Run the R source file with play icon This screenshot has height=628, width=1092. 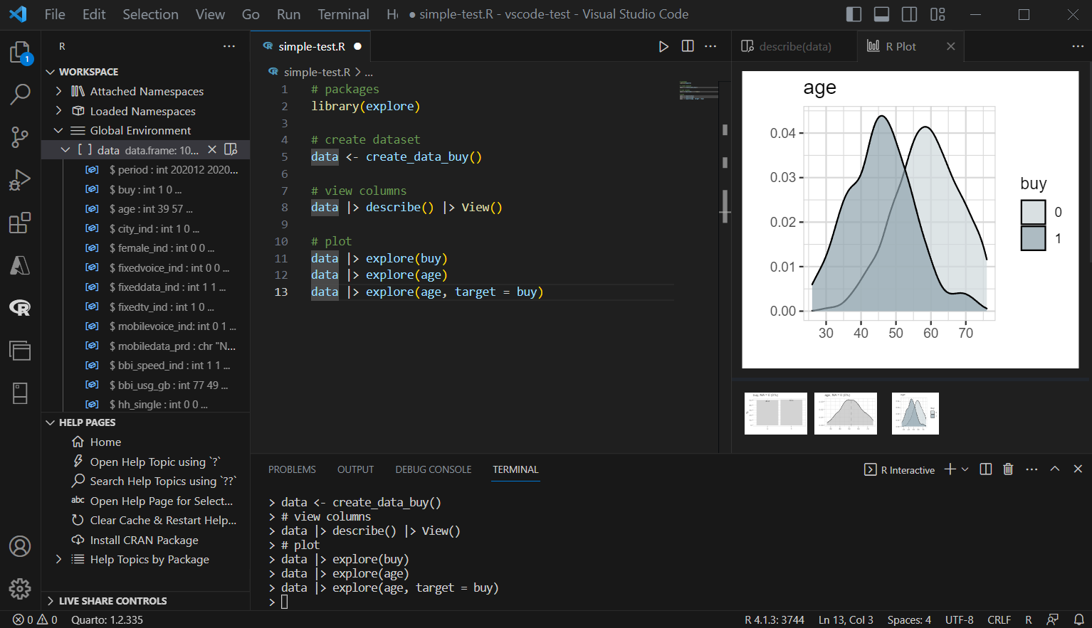663,46
